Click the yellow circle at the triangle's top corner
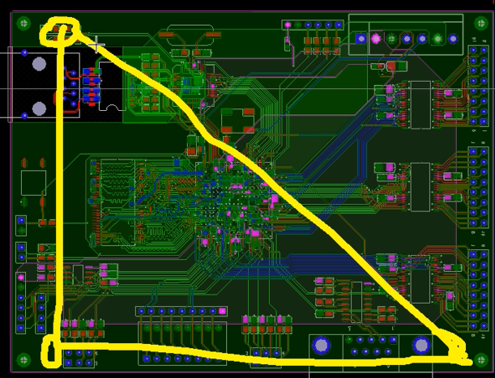495x378 pixels. tap(61, 31)
